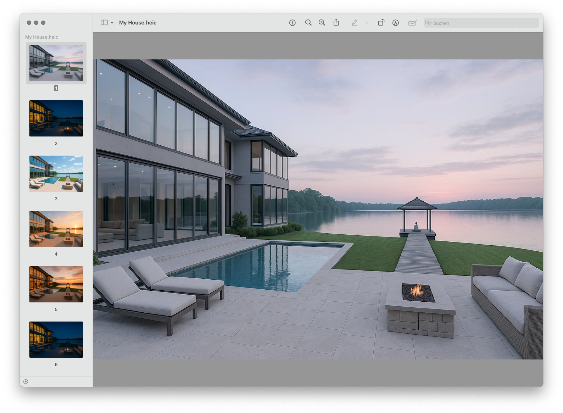
Task: Close the Preview window
Action: [29, 23]
